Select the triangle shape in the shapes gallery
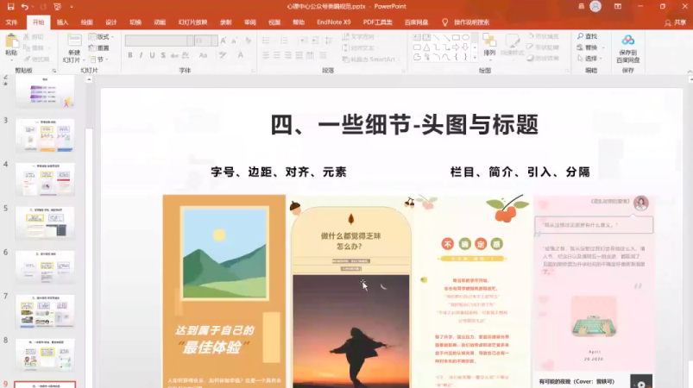 pos(426,47)
